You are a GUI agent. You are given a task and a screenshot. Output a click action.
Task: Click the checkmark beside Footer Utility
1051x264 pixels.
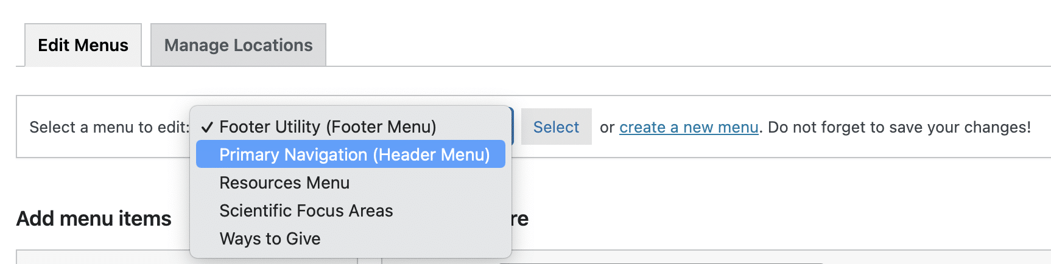click(x=207, y=127)
